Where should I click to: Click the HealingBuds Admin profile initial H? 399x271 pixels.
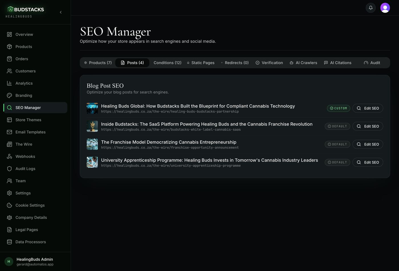(9, 262)
